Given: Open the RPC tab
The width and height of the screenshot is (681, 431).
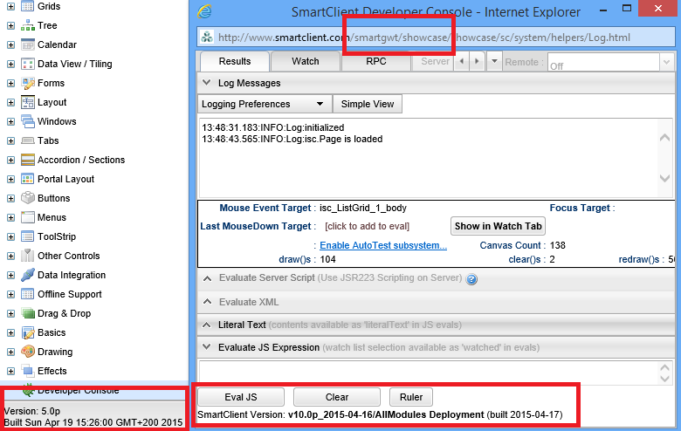Looking at the screenshot, I should click(375, 62).
